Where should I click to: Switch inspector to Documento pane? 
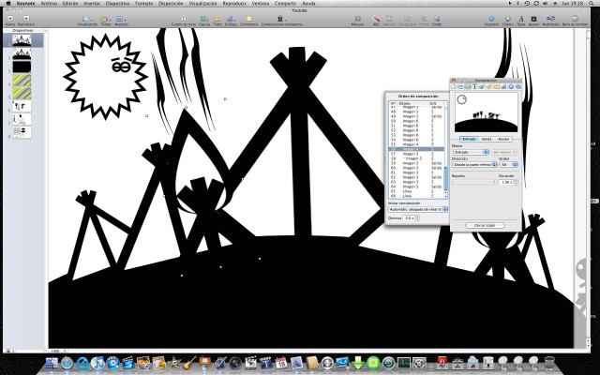coord(454,87)
